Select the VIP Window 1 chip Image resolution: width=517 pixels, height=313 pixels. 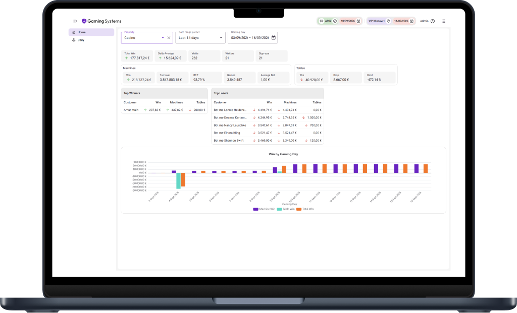coord(379,21)
